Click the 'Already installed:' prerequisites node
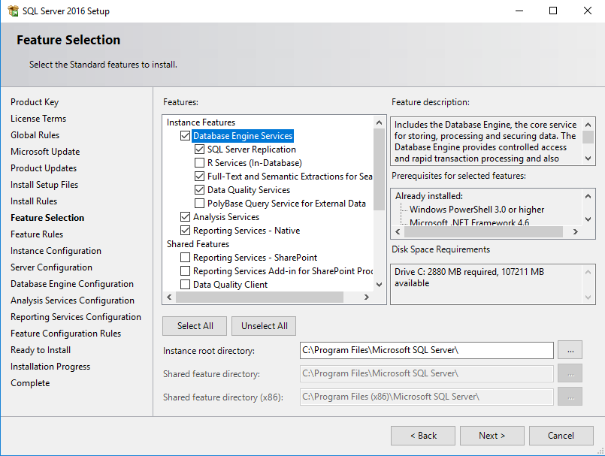Image resolution: width=605 pixels, height=456 pixels. pyautogui.click(x=429, y=196)
